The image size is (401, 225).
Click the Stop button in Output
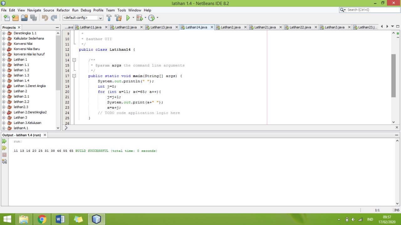click(4, 155)
